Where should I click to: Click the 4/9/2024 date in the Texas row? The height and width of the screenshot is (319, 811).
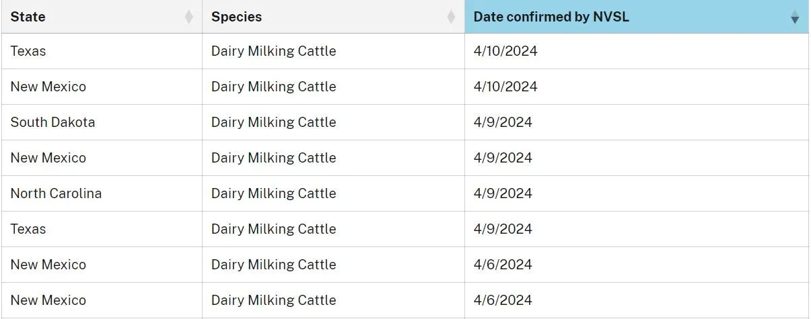click(503, 229)
